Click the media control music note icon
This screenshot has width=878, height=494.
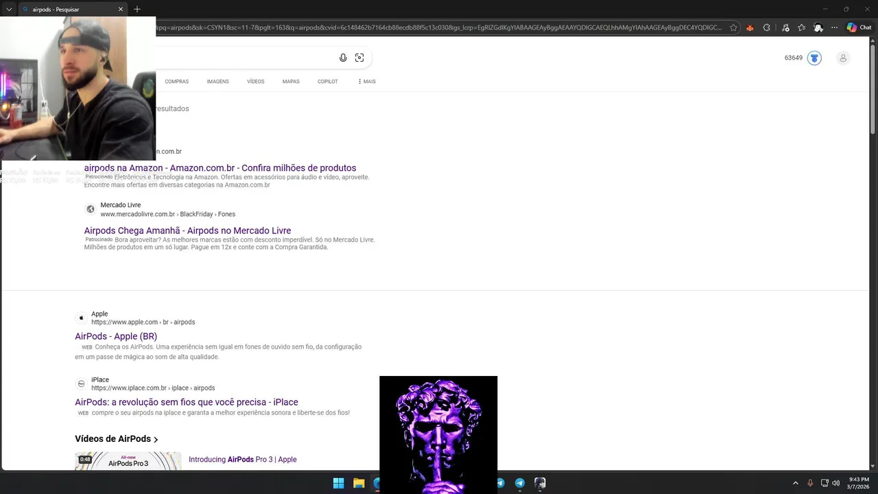pos(785,28)
